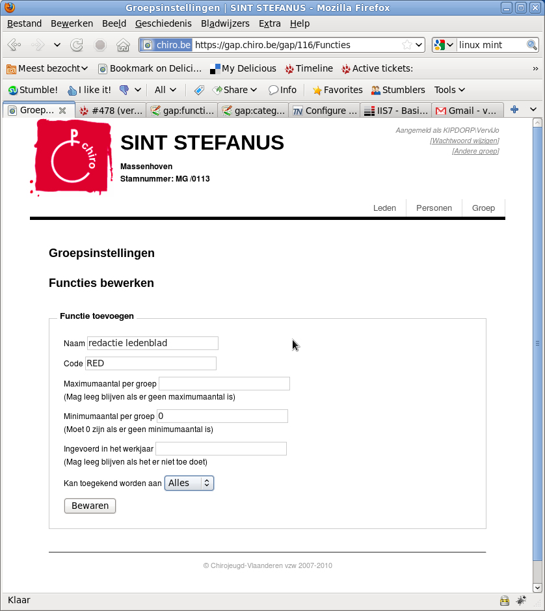
Task: Click the Wachtwoord wijzigen link
Action: [464, 141]
